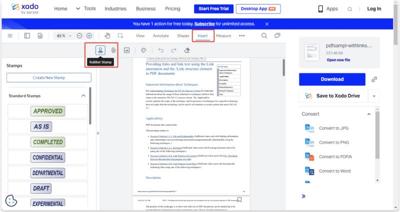The image size is (400, 212).
Task: Copy share link next to Download
Action: [374, 79]
